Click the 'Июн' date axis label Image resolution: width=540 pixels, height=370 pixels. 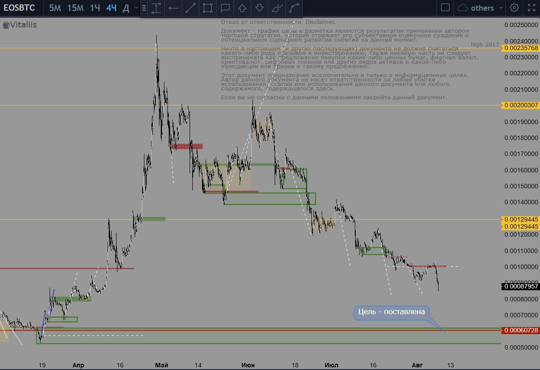248,365
